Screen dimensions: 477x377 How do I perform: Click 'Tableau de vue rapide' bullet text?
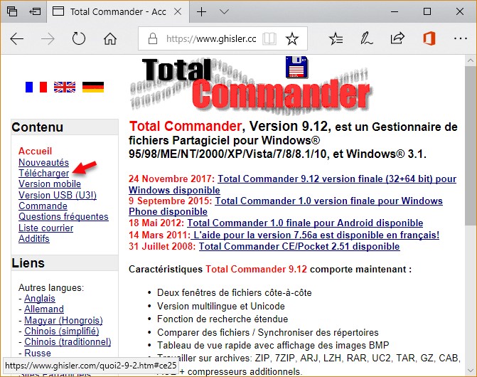click(x=273, y=346)
